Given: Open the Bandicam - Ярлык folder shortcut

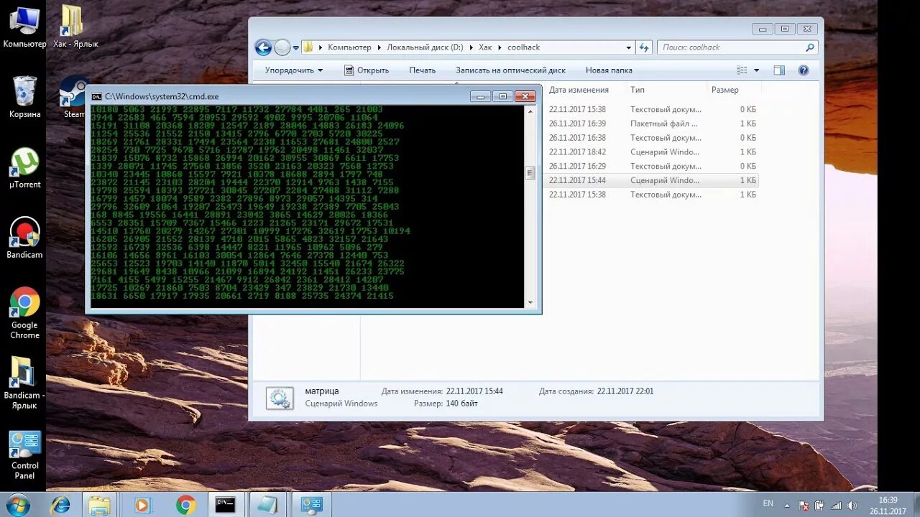Looking at the screenshot, I should point(24,383).
